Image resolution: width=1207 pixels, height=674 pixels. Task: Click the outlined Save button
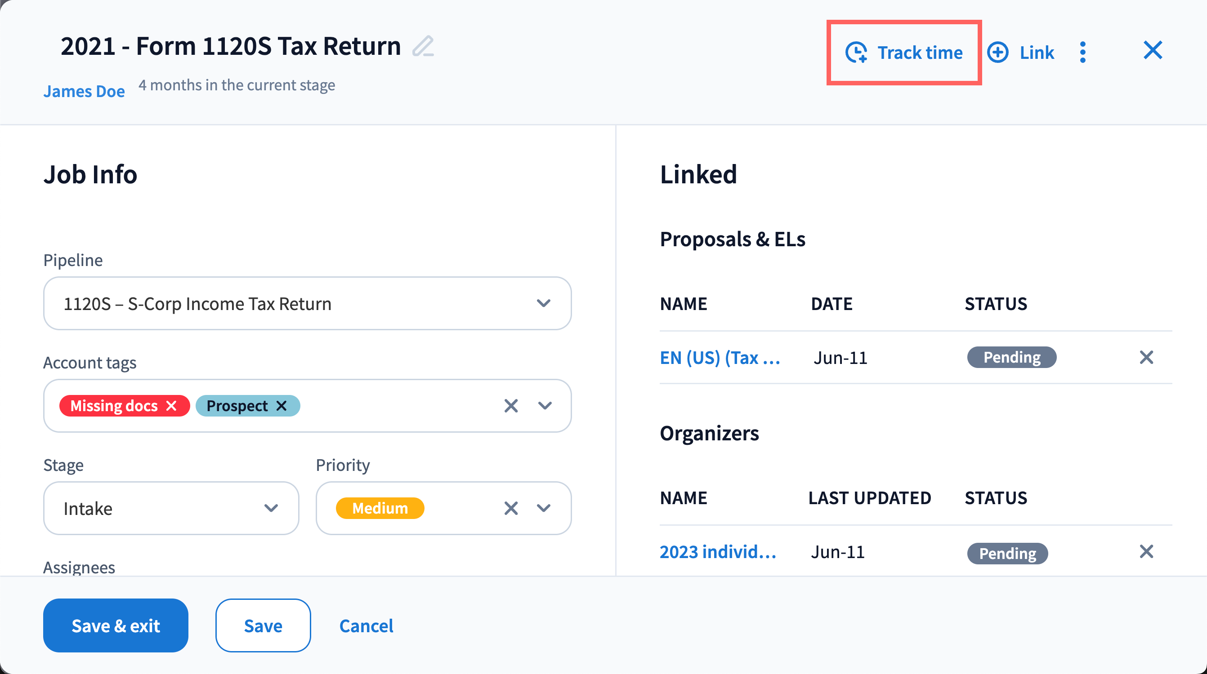coord(263,626)
